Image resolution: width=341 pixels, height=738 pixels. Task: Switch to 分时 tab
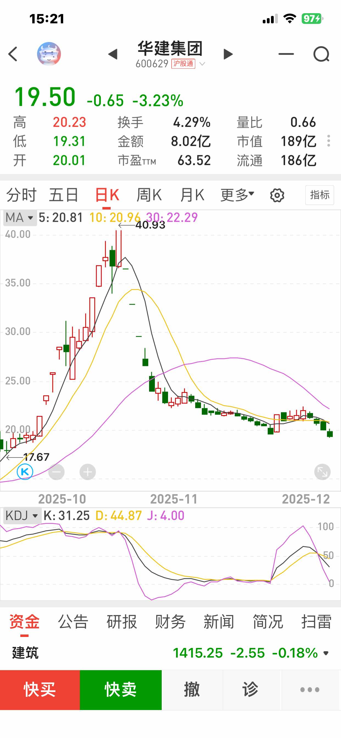tap(21, 195)
